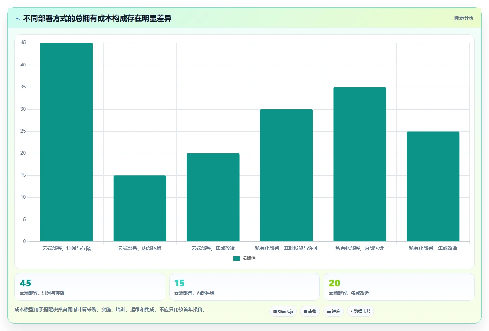Click axis label 私有化部署，集成改造

click(433, 248)
